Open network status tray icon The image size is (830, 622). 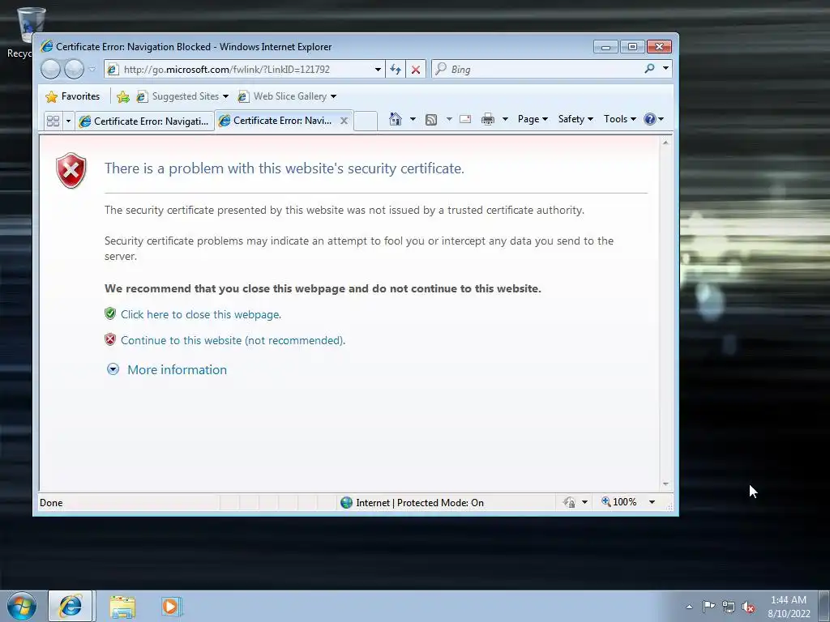(729, 607)
